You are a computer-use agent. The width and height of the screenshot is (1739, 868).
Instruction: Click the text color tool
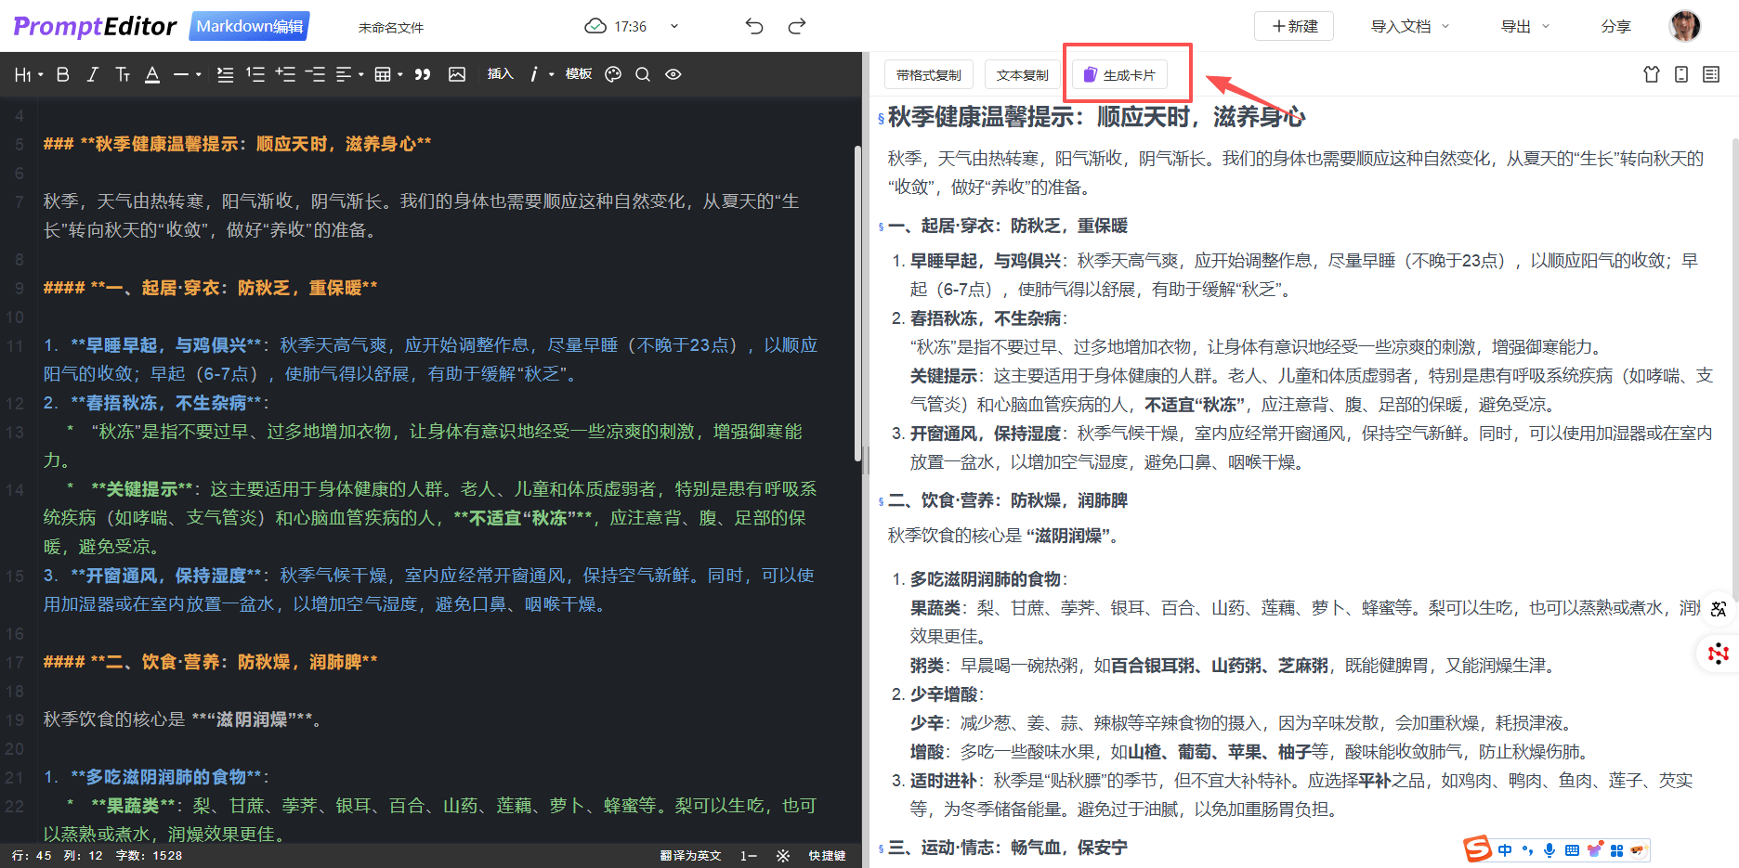tap(152, 74)
